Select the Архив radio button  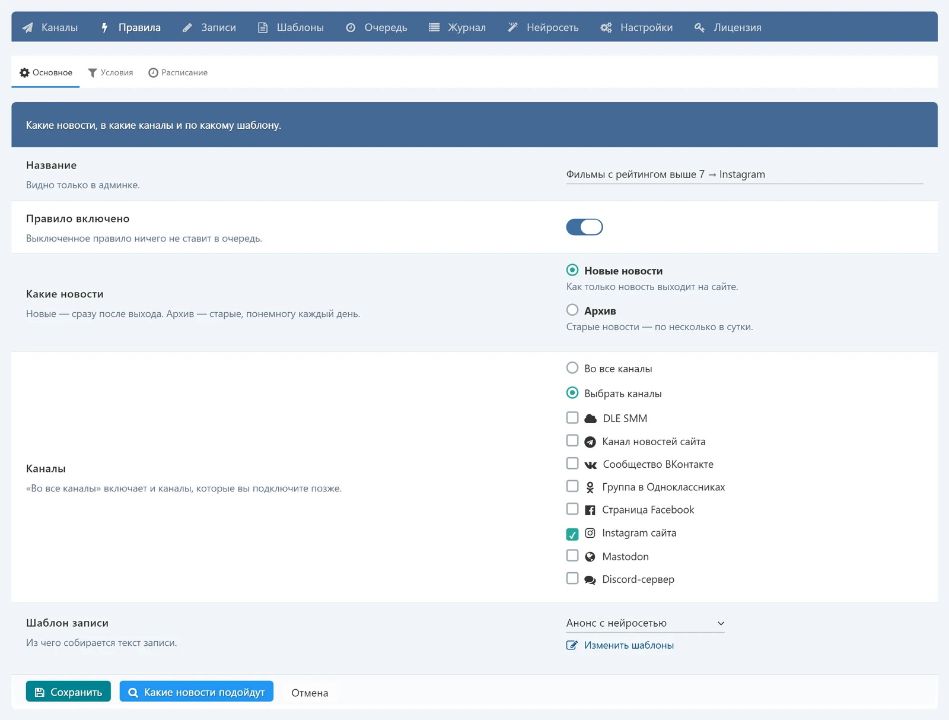[572, 310]
